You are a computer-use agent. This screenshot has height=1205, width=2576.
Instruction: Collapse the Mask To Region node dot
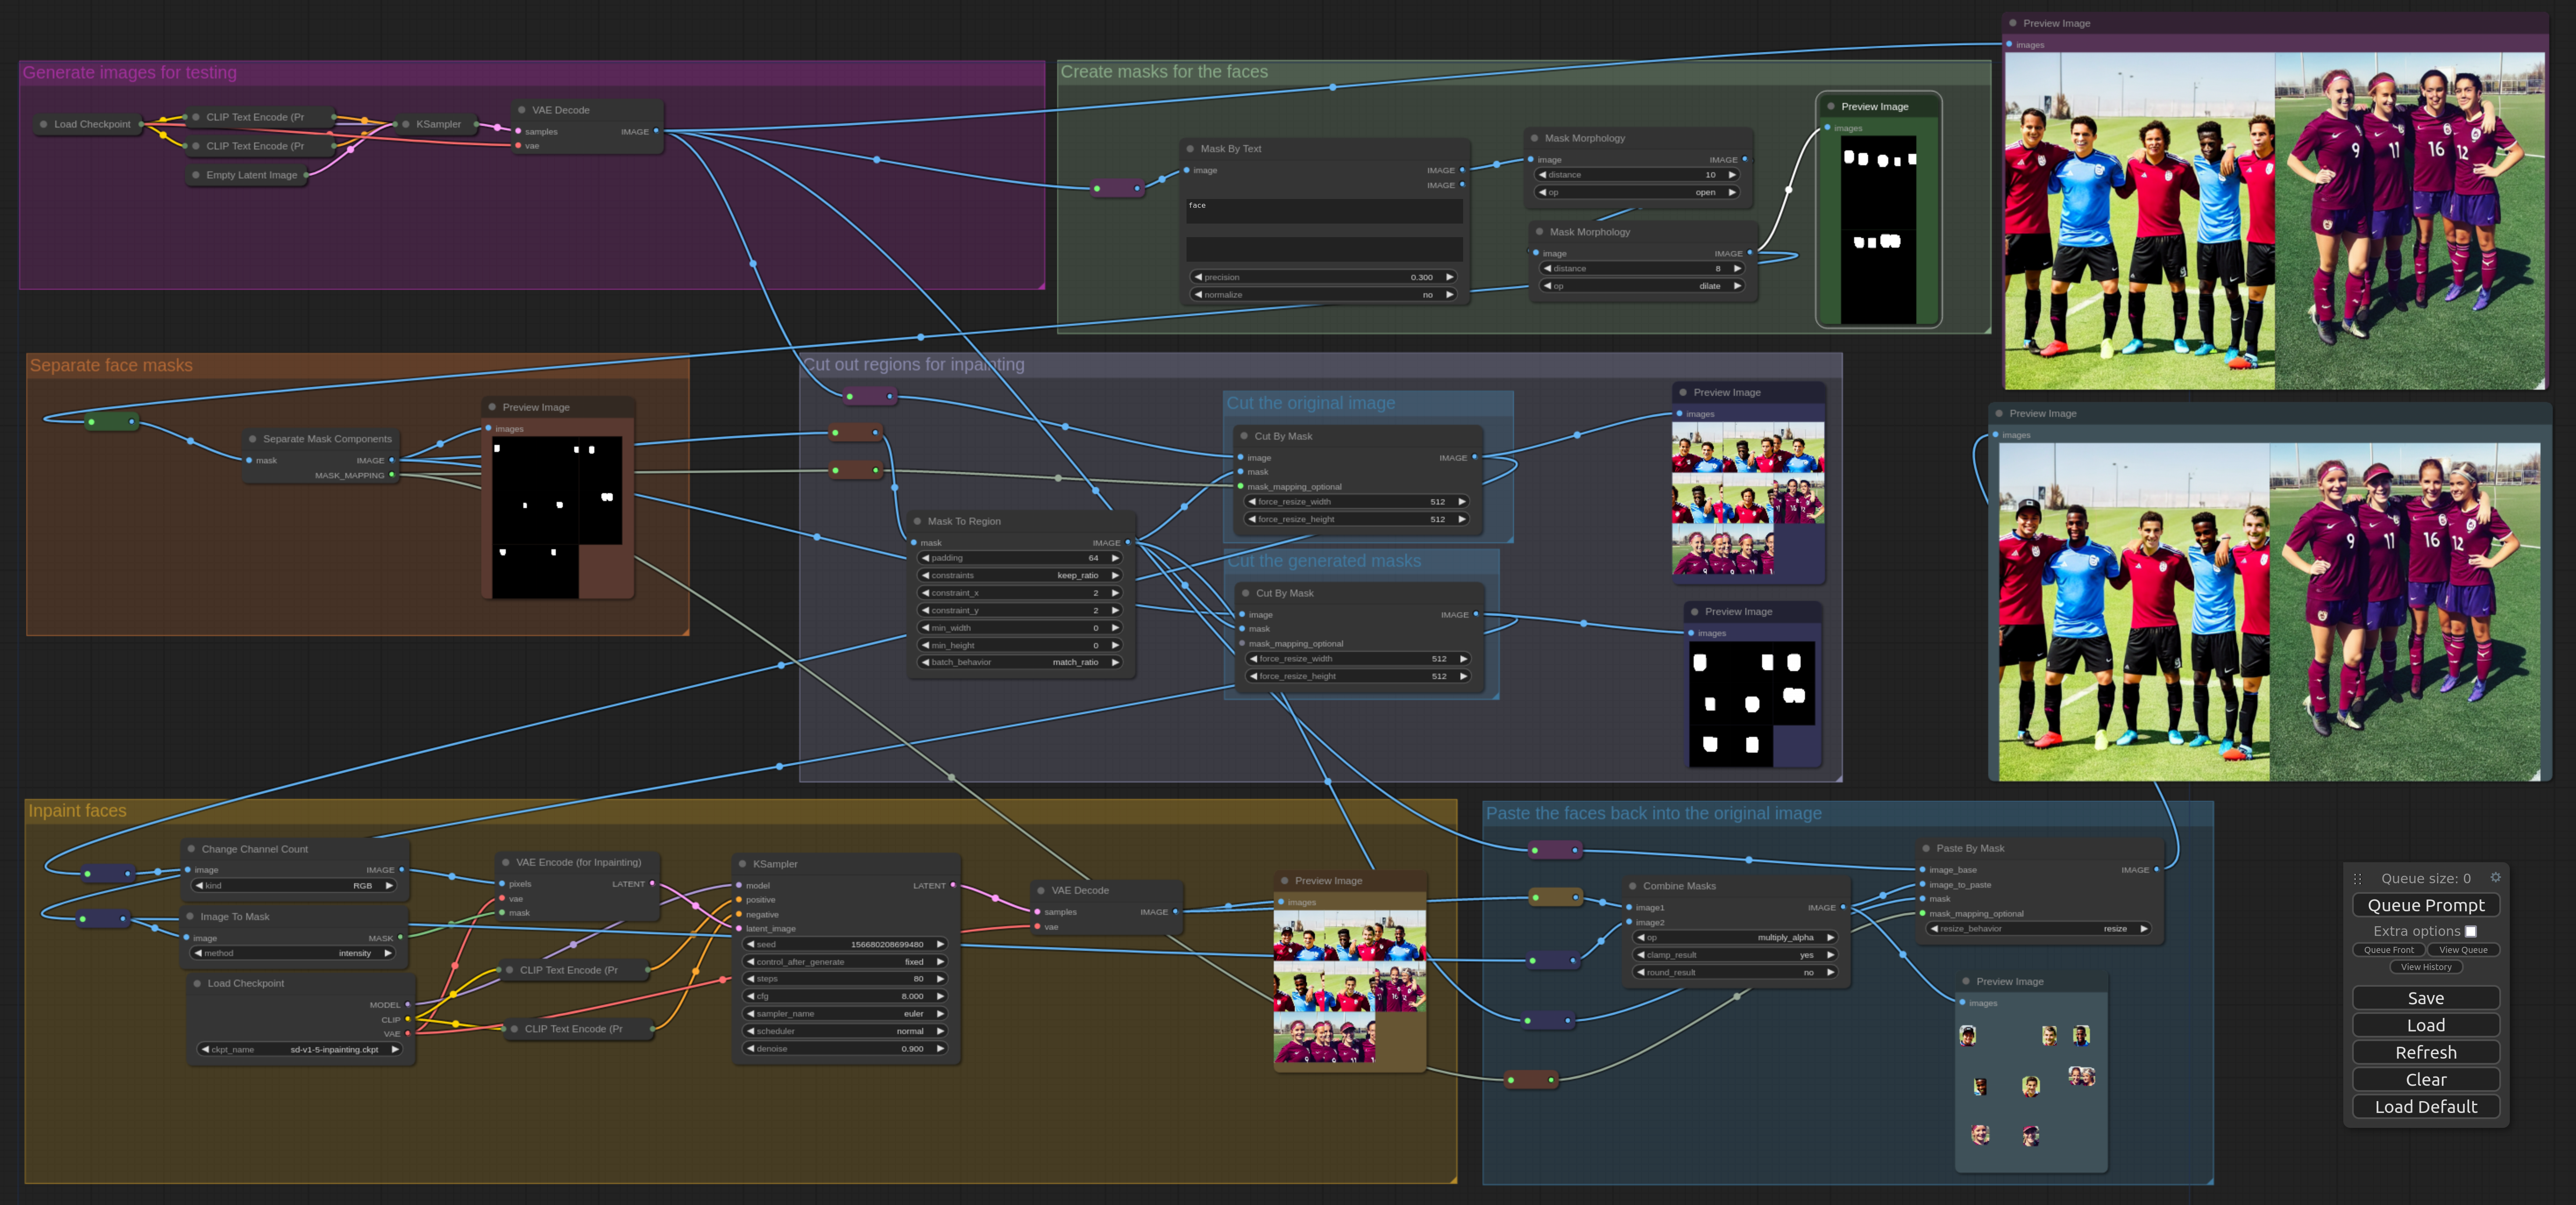point(917,521)
